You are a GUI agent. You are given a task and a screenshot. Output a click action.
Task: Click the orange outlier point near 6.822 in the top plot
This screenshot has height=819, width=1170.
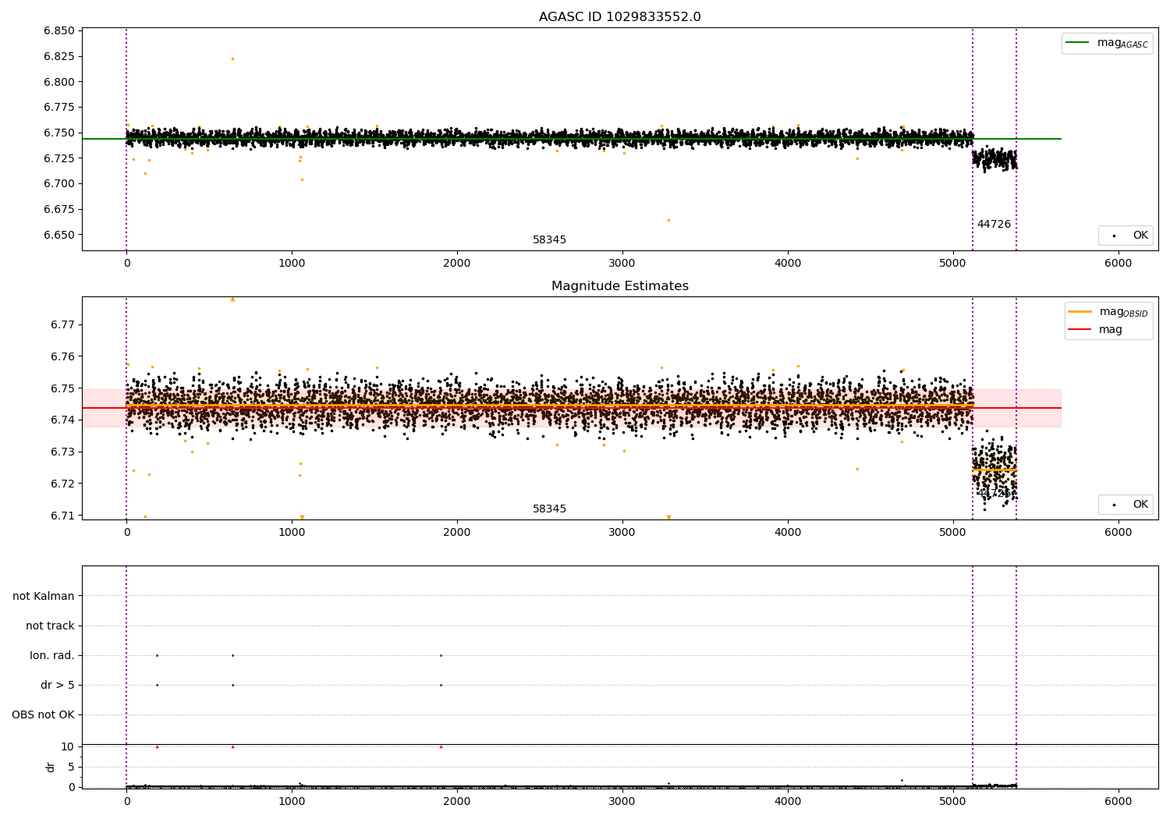click(232, 58)
